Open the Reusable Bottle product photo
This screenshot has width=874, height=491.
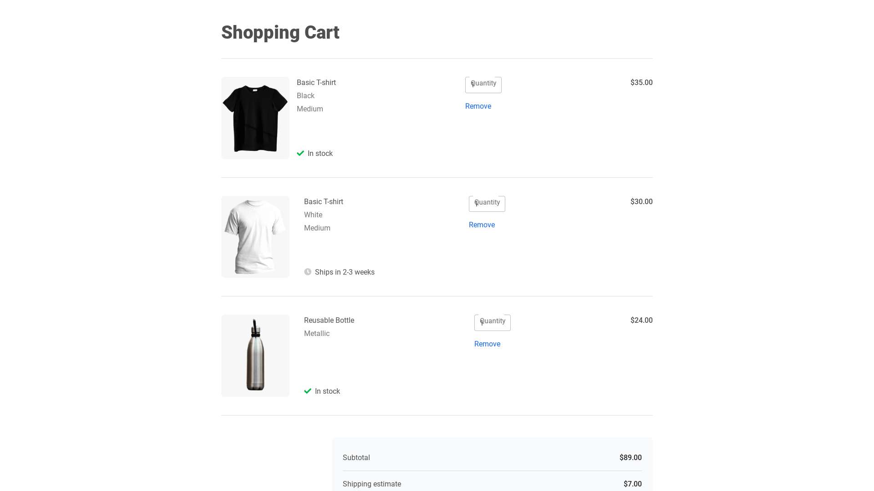point(255,356)
